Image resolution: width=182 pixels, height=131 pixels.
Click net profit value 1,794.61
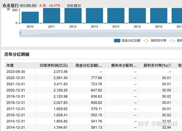click(60, 127)
